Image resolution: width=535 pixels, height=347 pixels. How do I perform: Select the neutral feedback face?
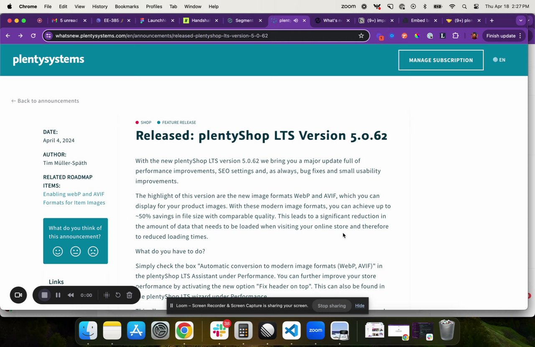(x=75, y=251)
